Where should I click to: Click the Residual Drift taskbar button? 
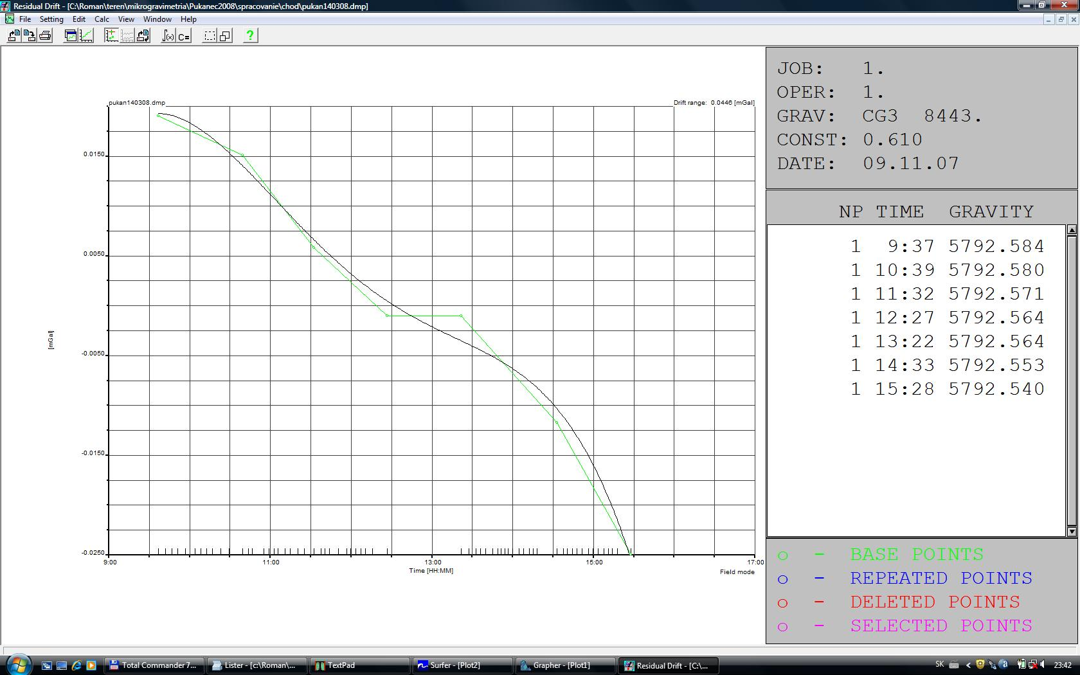pos(669,665)
